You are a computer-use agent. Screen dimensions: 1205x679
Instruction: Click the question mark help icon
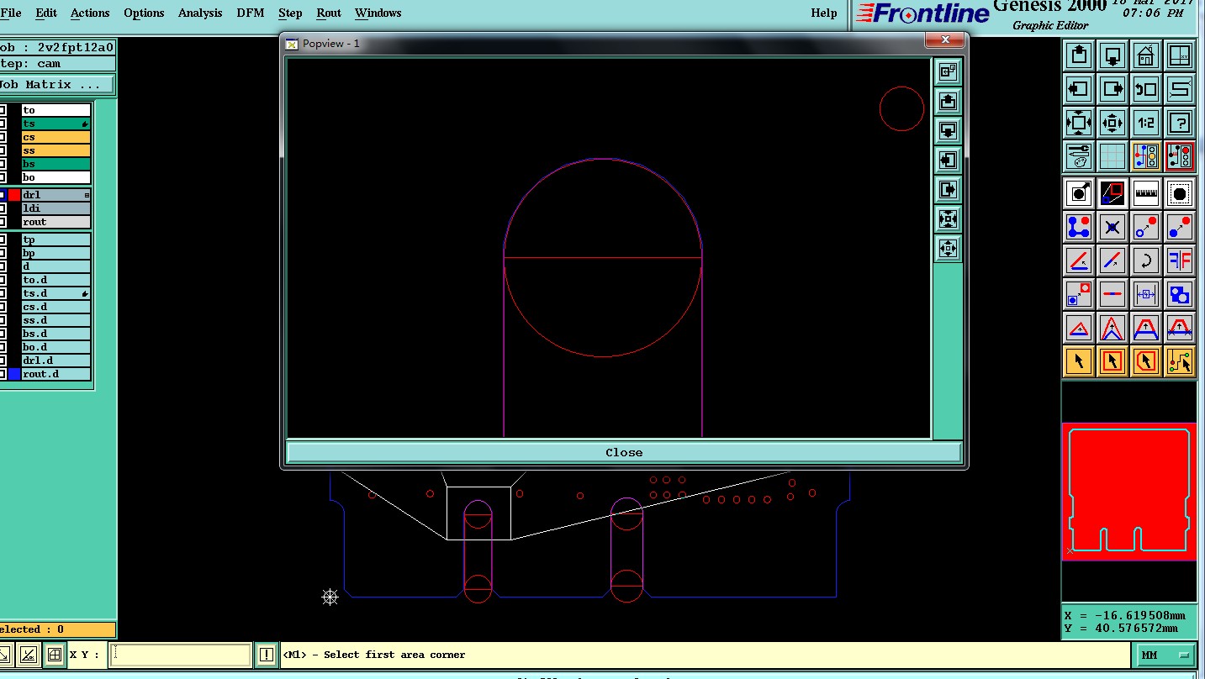click(1180, 123)
